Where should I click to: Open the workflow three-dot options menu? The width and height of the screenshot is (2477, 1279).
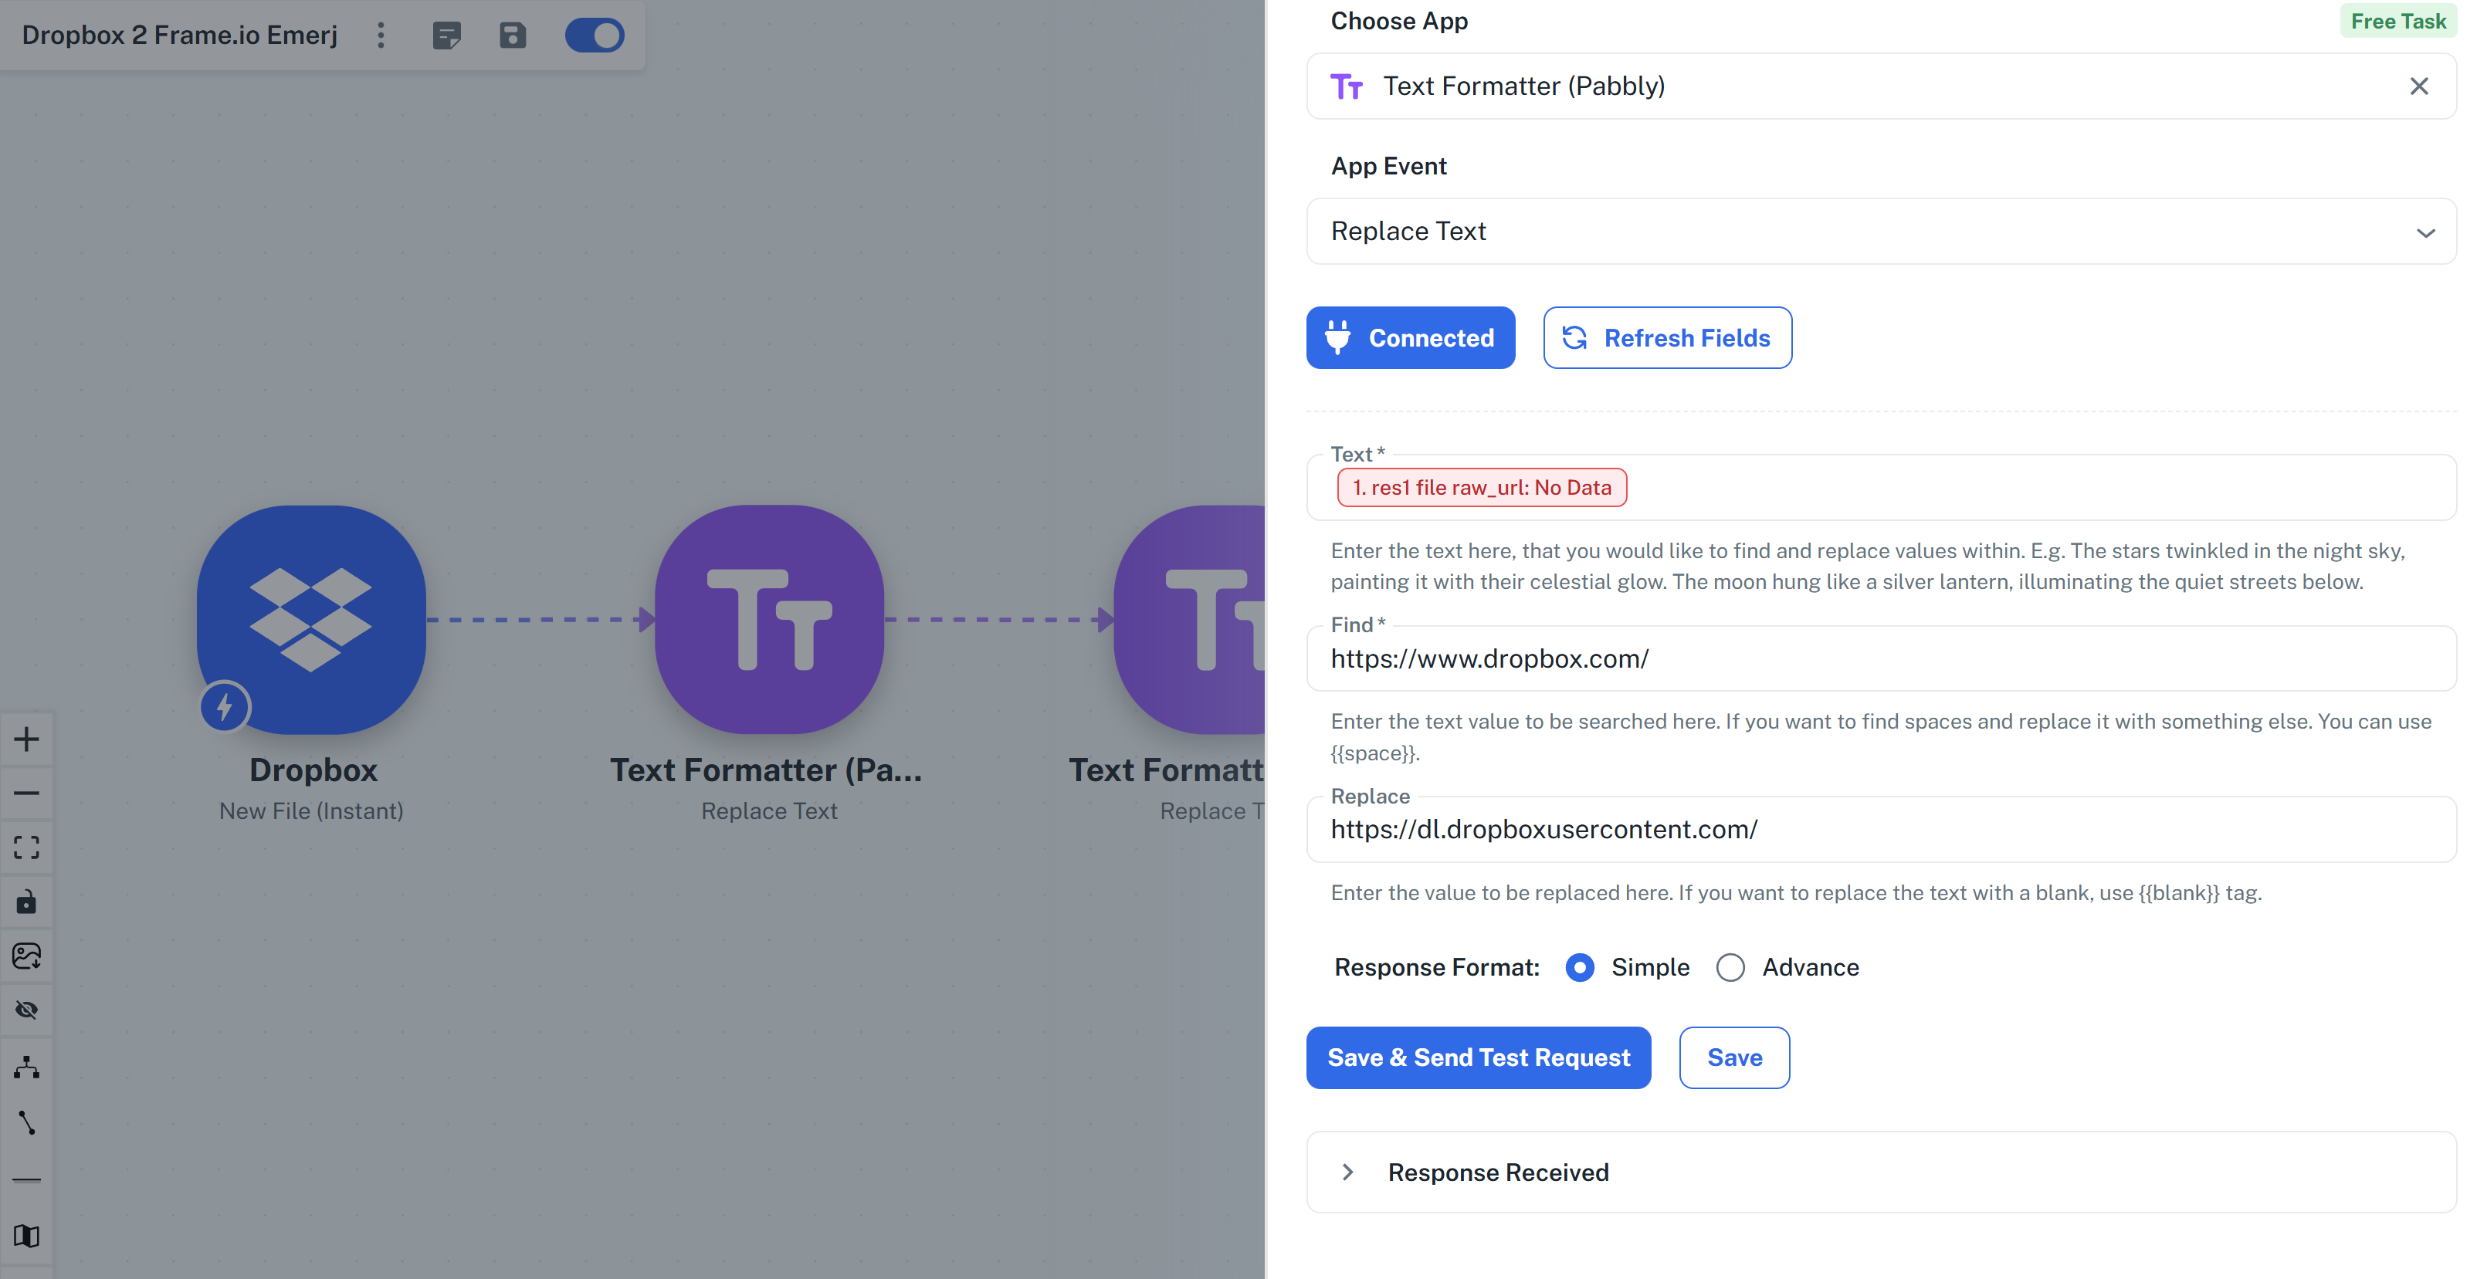tap(381, 36)
